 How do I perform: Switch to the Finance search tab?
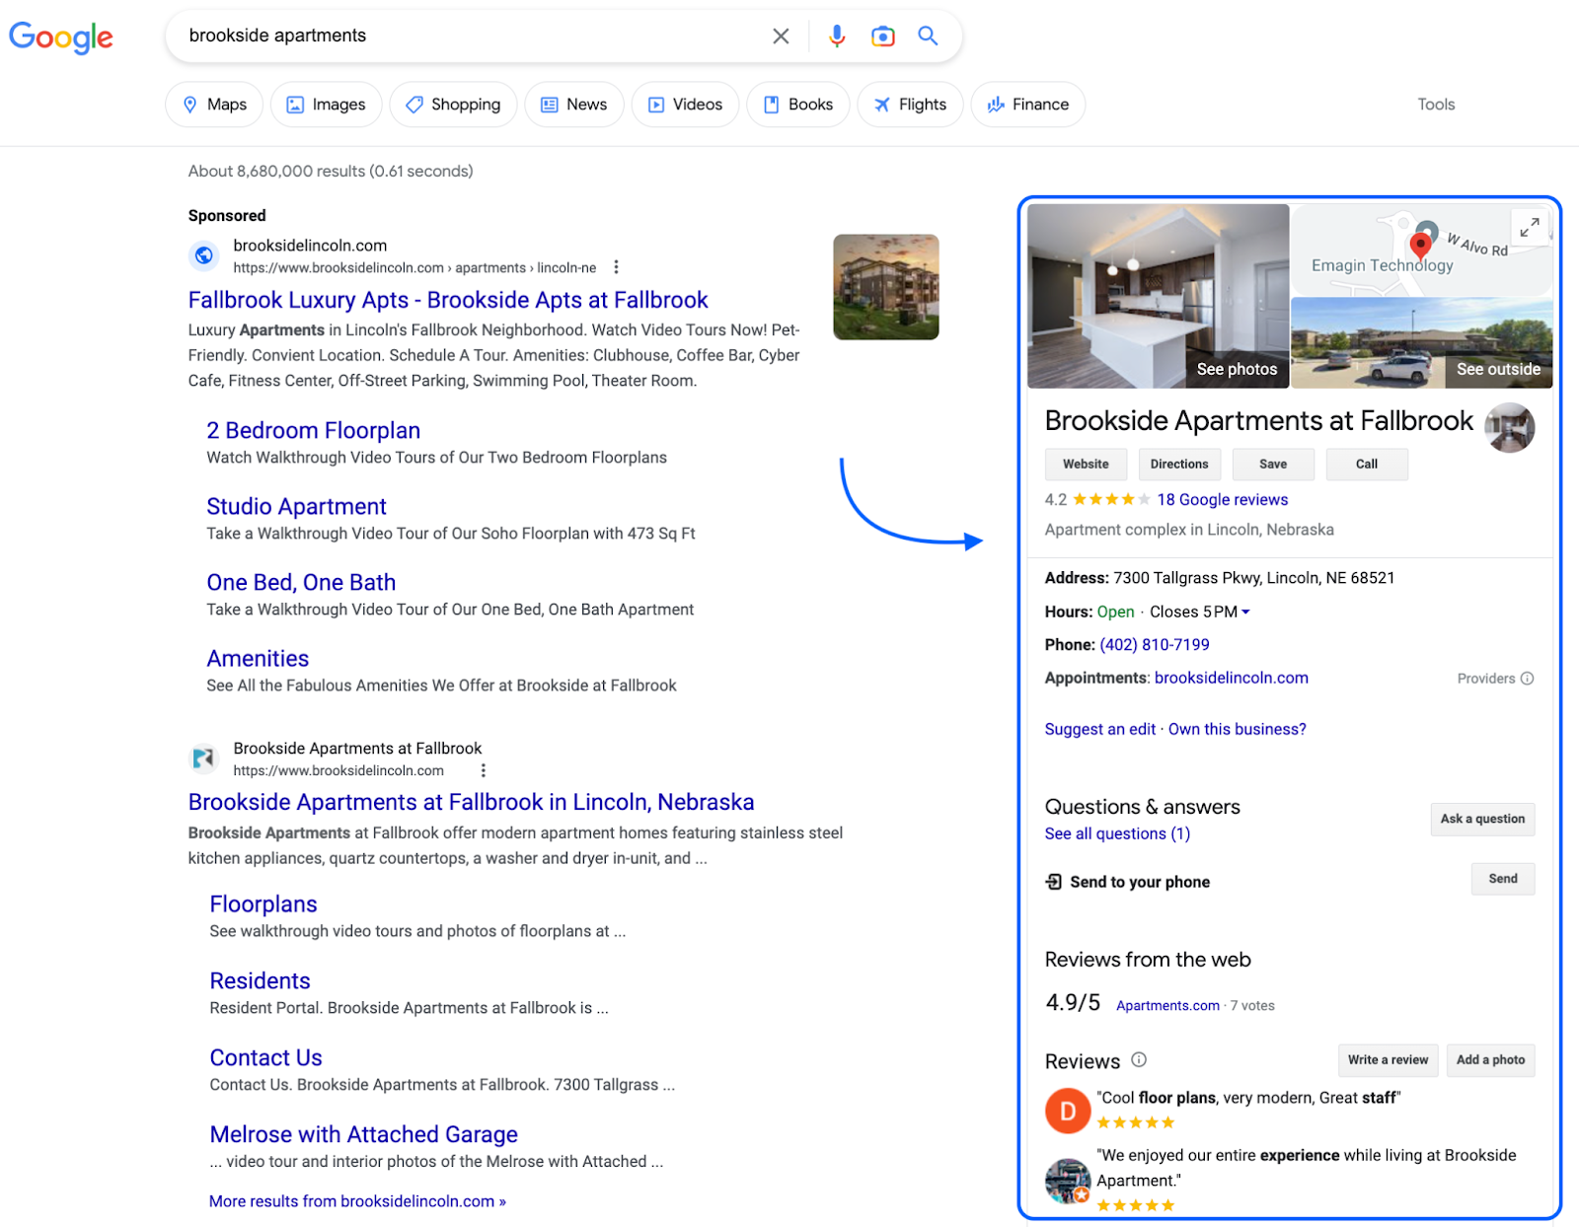click(1028, 105)
